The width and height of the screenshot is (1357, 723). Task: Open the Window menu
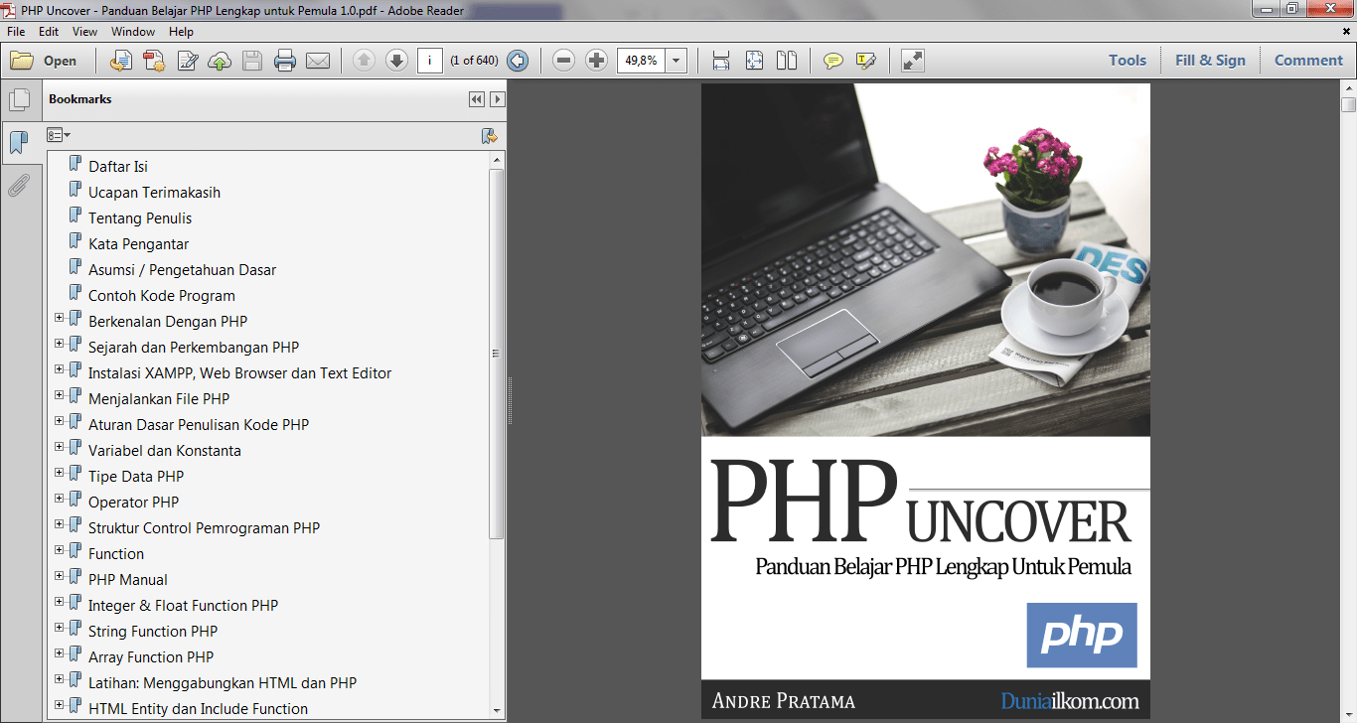[x=133, y=32]
